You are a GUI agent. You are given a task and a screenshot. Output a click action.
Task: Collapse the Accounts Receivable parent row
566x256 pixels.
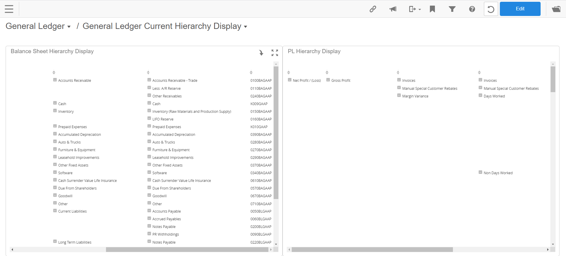[55, 80]
